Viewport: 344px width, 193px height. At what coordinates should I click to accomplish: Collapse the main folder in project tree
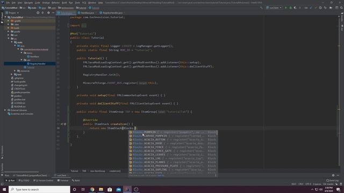click(12, 42)
